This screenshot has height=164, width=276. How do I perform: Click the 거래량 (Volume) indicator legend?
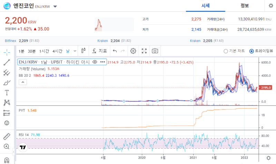(32, 69)
